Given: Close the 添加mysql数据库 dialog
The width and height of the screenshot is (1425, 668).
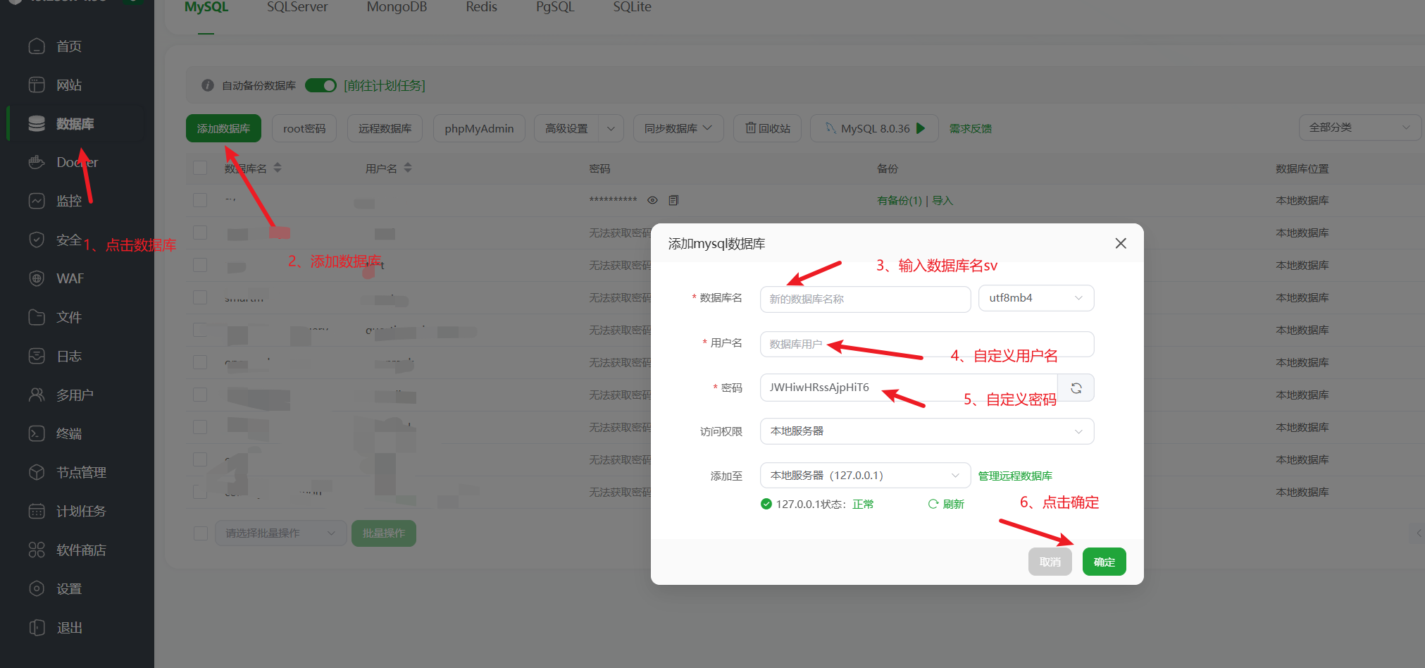Looking at the screenshot, I should click(x=1121, y=243).
